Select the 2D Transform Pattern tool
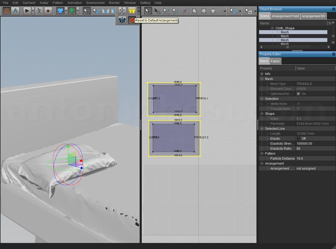Viewport: 336px width, 249px height. pos(157,11)
